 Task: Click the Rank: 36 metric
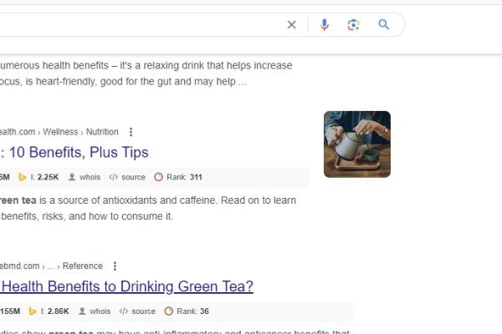[x=187, y=311]
